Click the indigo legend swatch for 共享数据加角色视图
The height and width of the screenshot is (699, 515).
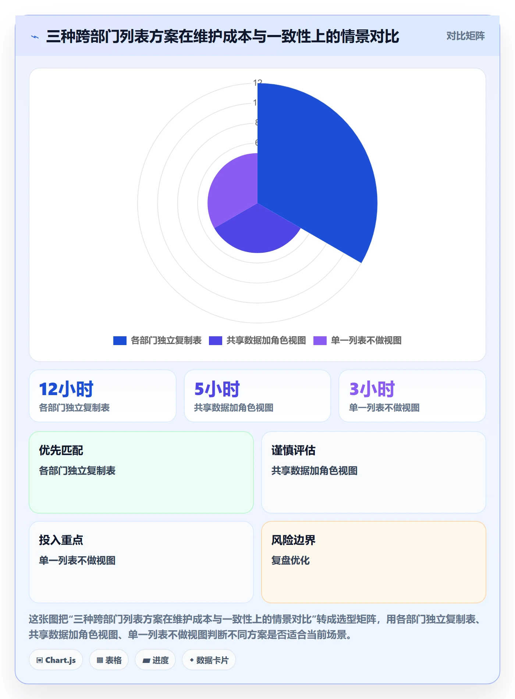[x=216, y=341]
